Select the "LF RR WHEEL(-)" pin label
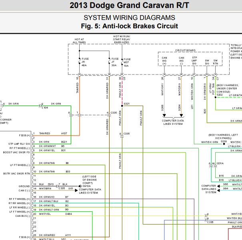This screenshot has width=242, height=240. tap(20, 208)
